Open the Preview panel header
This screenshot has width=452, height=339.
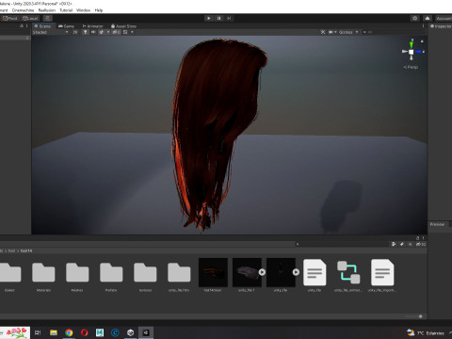[x=437, y=224]
